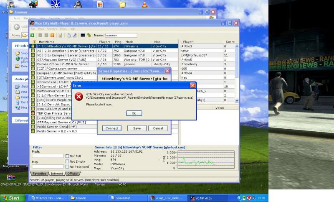Click the copy pages icon in VC-MP toolbar
Screen dimensions: 334x202
pos(68,35)
